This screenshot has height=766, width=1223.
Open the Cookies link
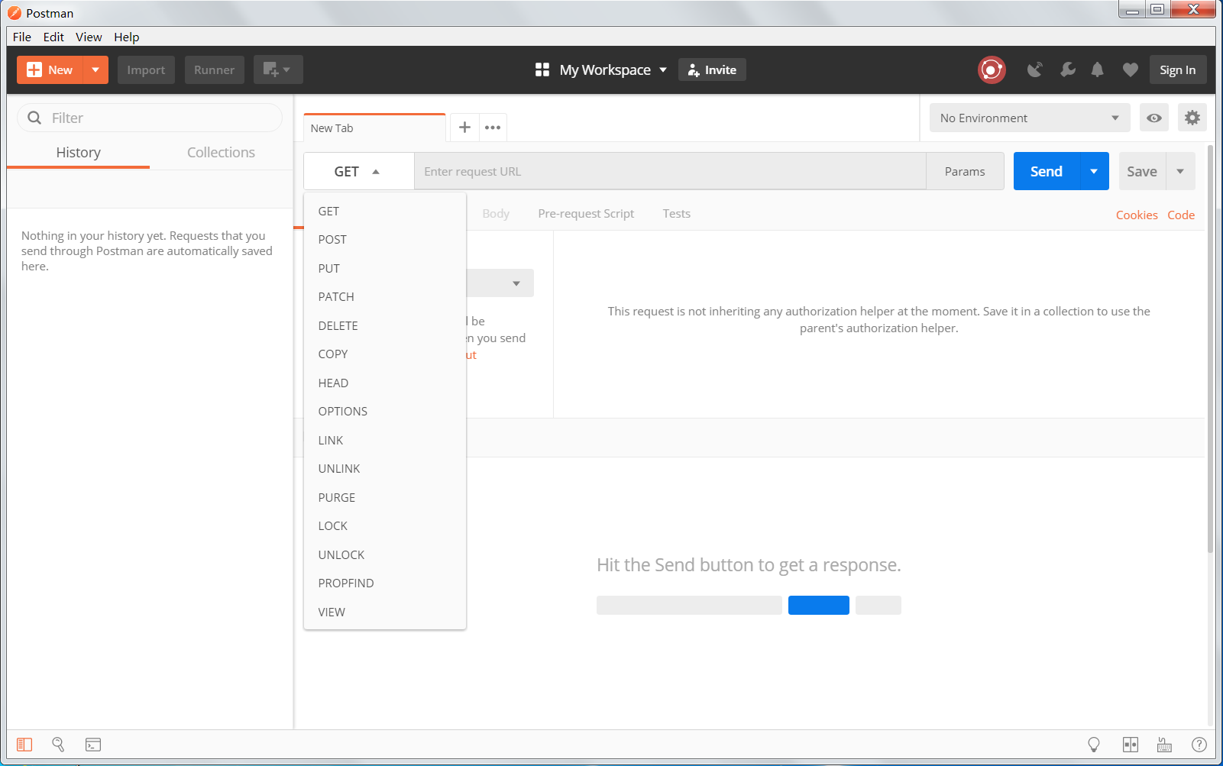click(x=1137, y=215)
